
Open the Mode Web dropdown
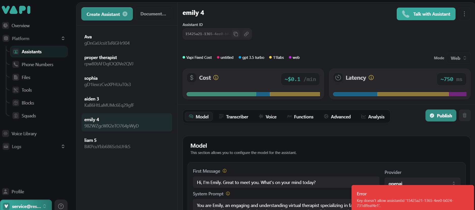[x=458, y=58]
